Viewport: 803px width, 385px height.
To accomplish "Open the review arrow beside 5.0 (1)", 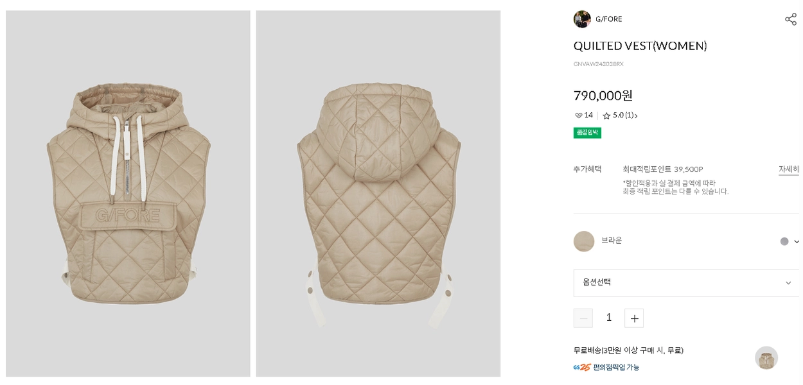I will coord(636,116).
